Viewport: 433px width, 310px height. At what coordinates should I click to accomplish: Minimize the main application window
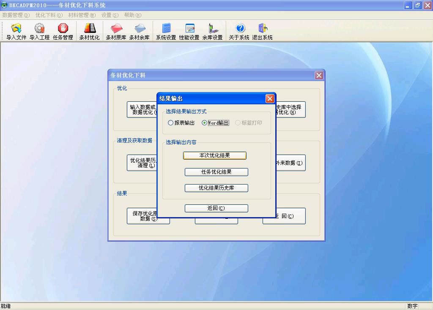pos(408,5)
